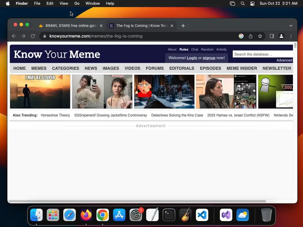Open the I MAY BE STUPID thumbnail
This screenshot has width=303, height=227.
click(x=40, y=92)
